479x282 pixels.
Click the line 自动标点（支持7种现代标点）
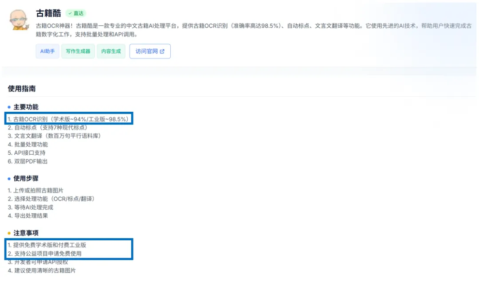(x=48, y=127)
